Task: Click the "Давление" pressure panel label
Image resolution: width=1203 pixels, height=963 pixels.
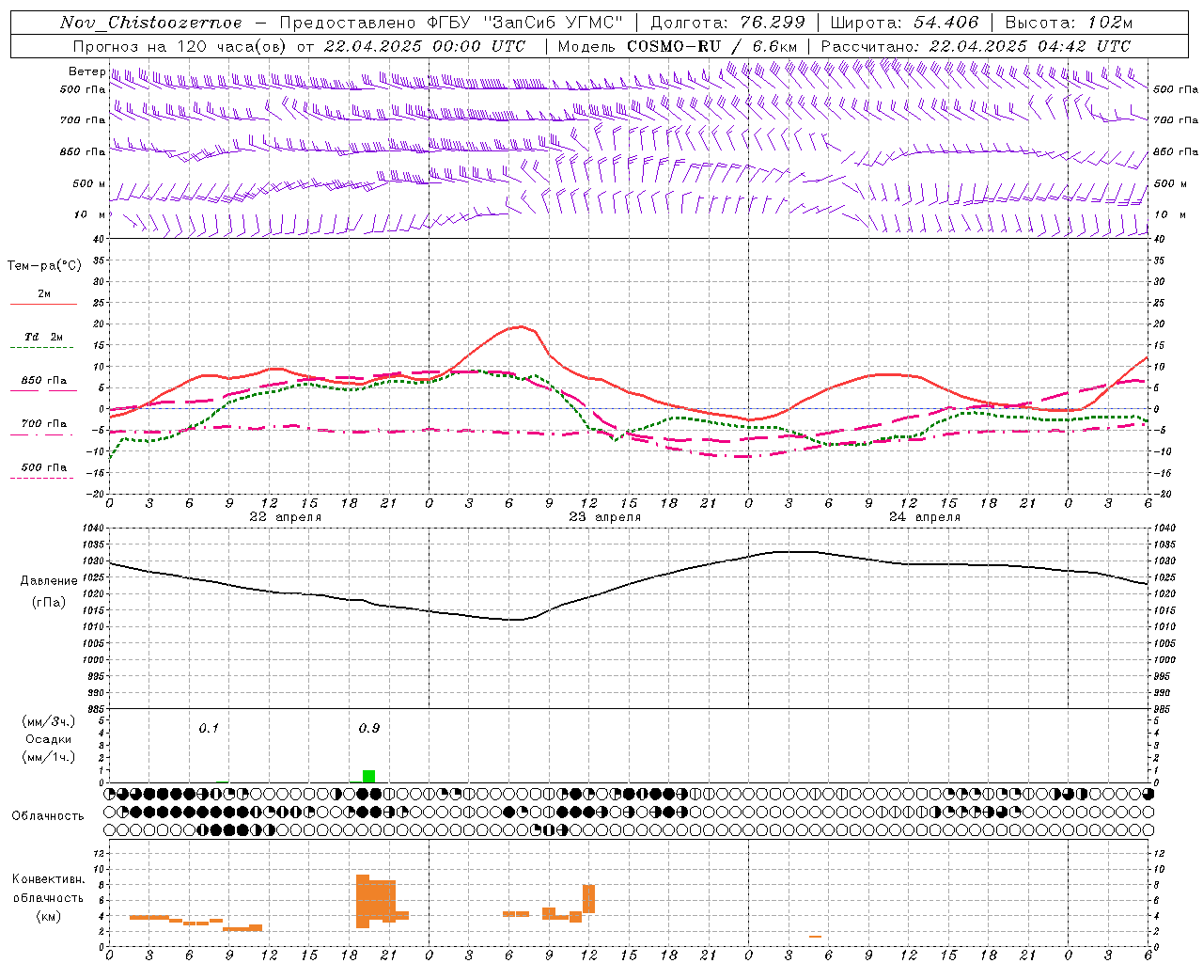Action: [49, 581]
